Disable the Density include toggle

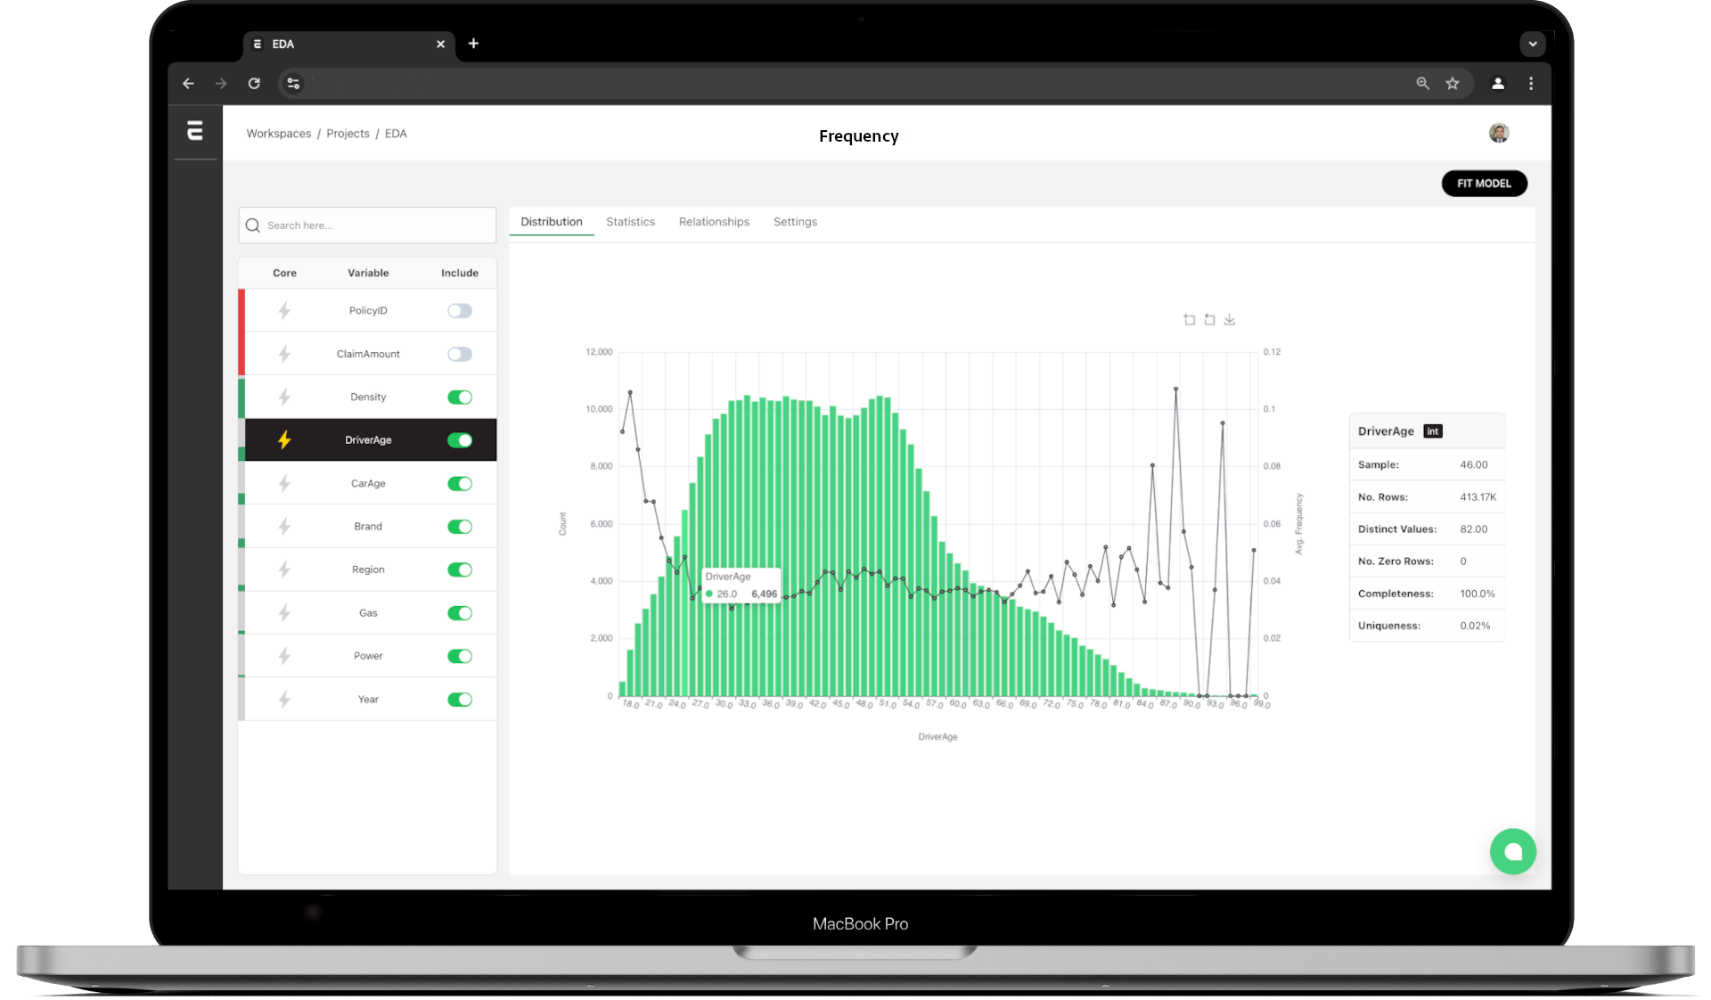tap(460, 397)
